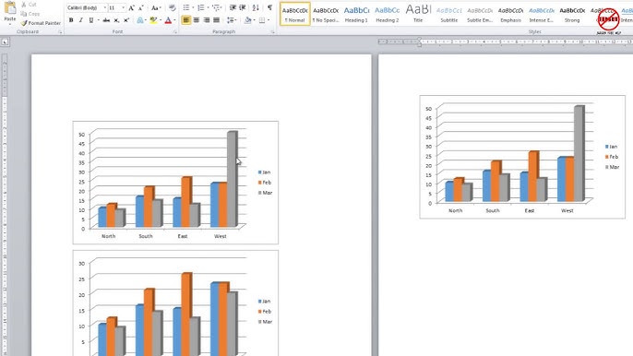The height and width of the screenshot is (356, 633).
Task: Click the Bullets list icon
Action: click(186, 7)
